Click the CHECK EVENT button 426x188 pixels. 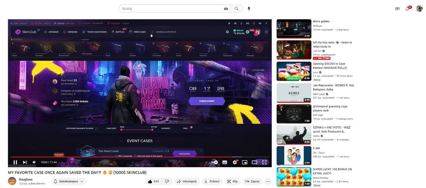(x=207, y=101)
